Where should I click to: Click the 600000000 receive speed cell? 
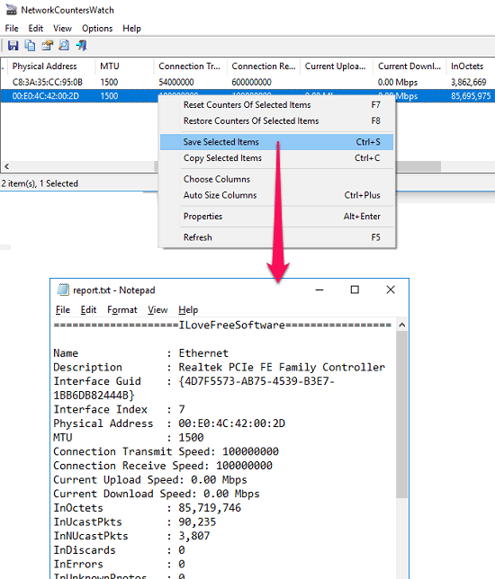251,82
